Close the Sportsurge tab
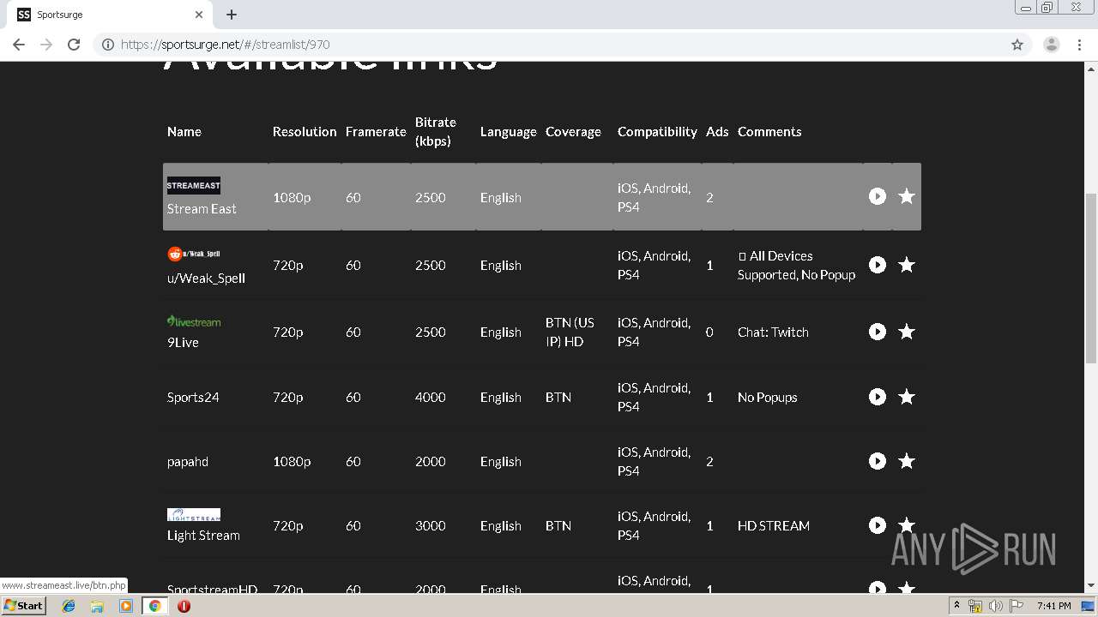Screen dimensions: 1098x617 point(199,15)
